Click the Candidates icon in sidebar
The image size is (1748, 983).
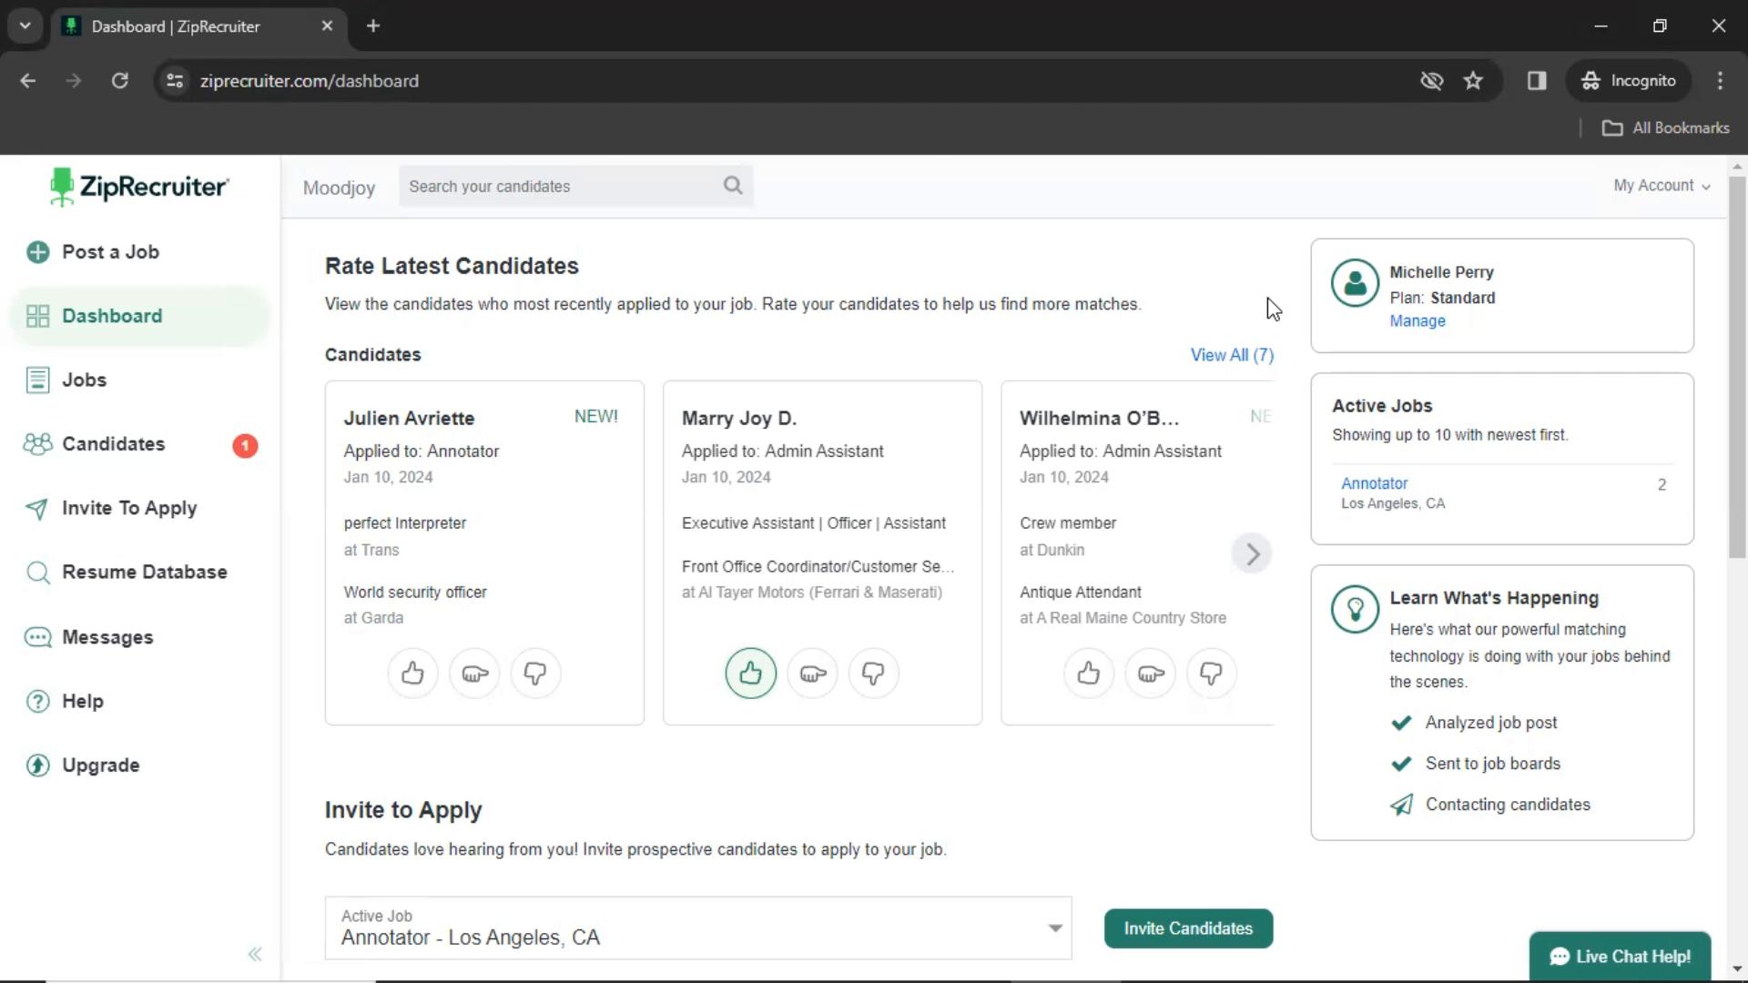(x=37, y=444)
